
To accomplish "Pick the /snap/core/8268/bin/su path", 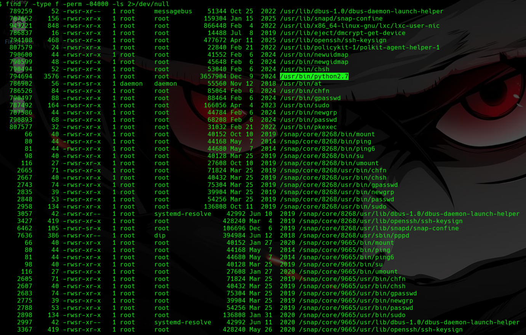I will tap(322, 156).
